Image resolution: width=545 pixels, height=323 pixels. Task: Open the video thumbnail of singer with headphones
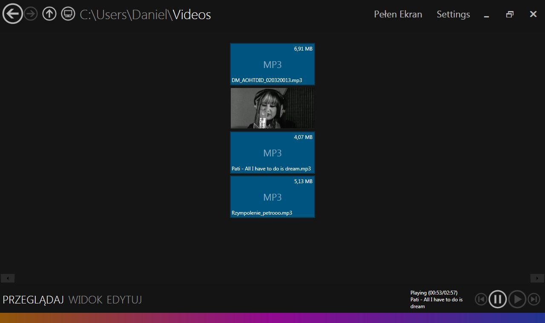272,108
